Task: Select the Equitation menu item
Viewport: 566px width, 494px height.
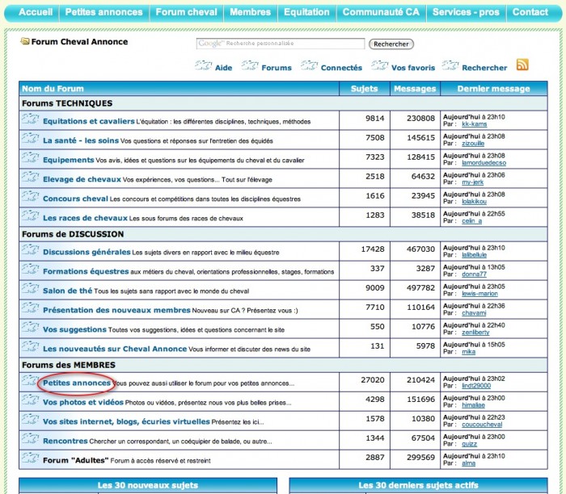Action: coord(306,12)
